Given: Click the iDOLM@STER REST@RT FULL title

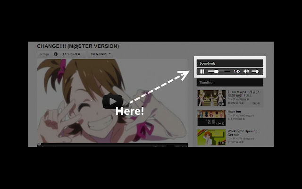Looking at the screenshot, I should [243, 94].
